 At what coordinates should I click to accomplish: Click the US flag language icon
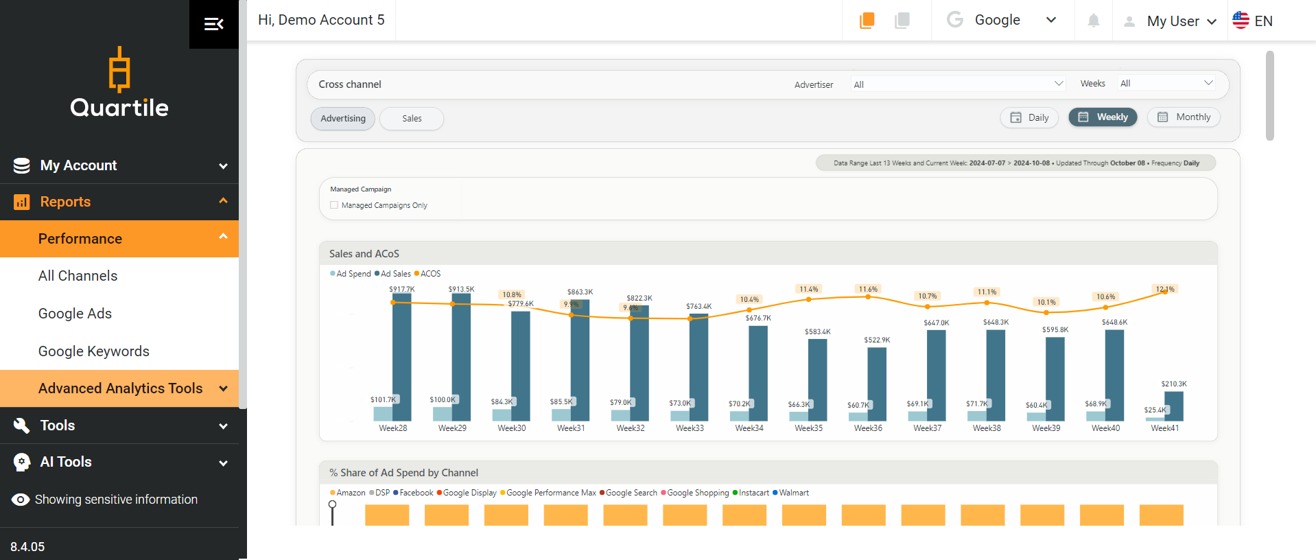pyautogui.click(x=1241, y=20)
